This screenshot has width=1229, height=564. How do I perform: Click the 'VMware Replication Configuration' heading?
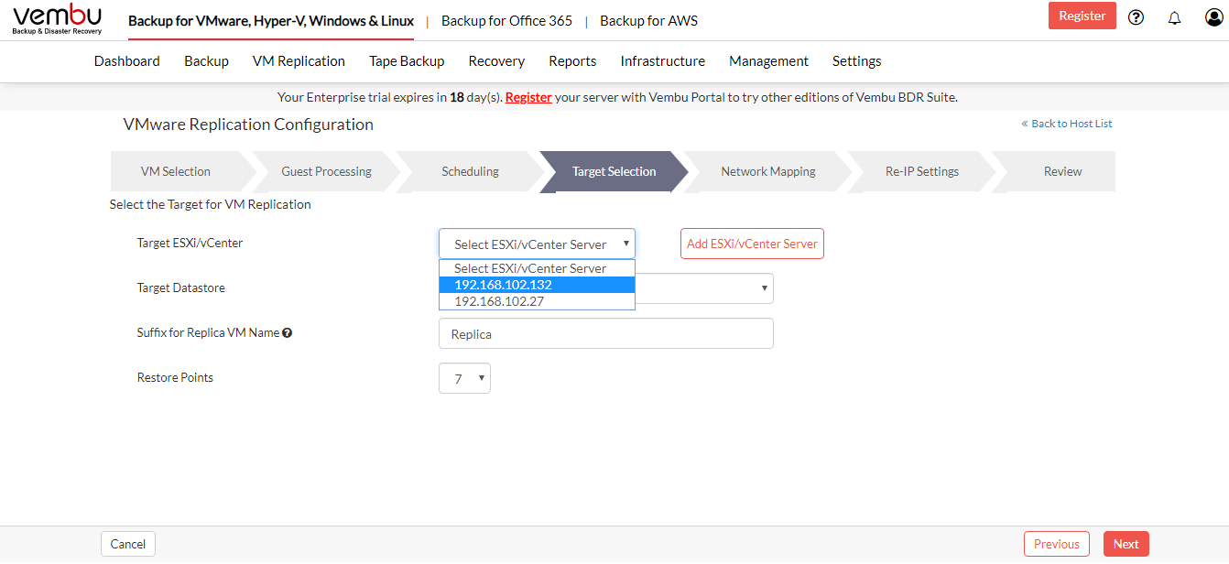pos(248,125)
